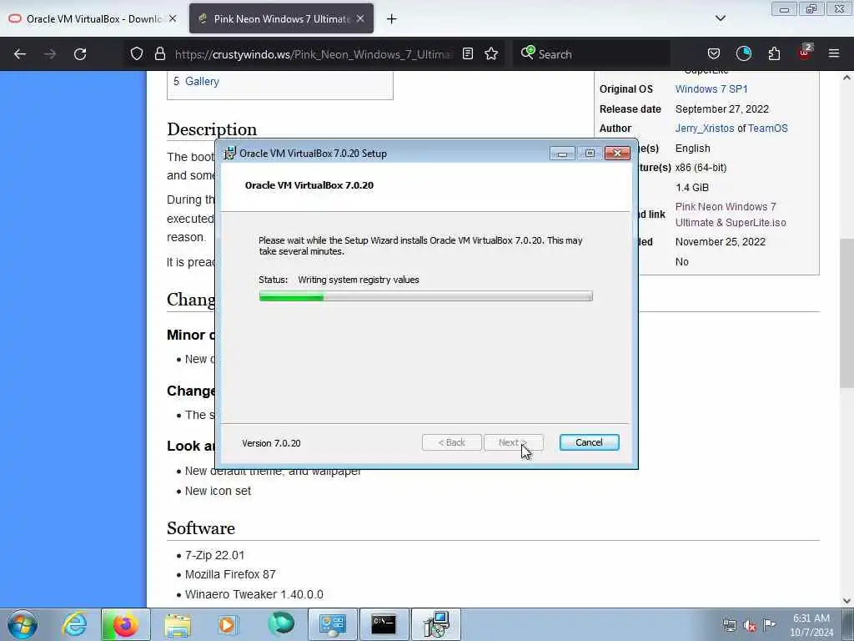This screenshot has height=641, width=854.
Task: Reload the page with the refresh icon
Action: click(x=80, y=54)
